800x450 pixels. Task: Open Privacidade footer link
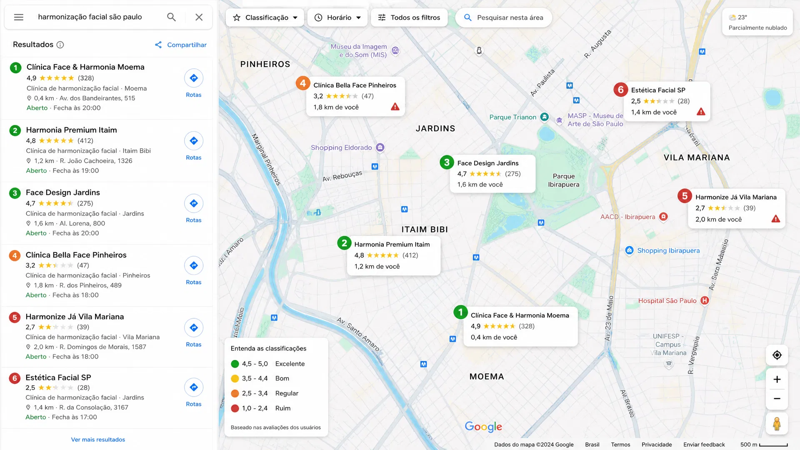pyautogui.click(x=657, y=445)
